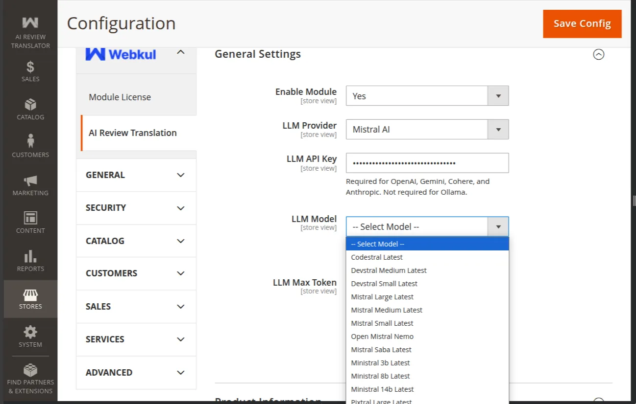Viewport: 636px width, 404px height.
Task: Click the LLM Provider label
Action: pos(310,125)
